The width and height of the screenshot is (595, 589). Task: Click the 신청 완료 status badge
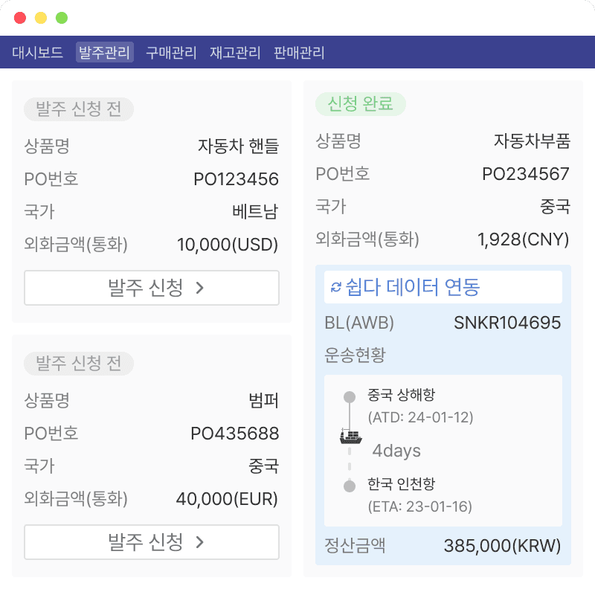(361, 104)
